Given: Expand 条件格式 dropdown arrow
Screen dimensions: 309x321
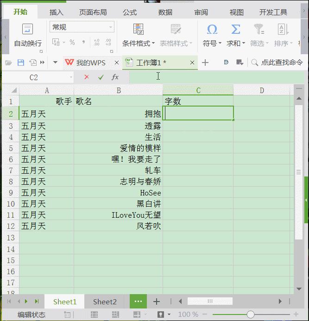Looking at the screenshot, I should tap(153, 43).
